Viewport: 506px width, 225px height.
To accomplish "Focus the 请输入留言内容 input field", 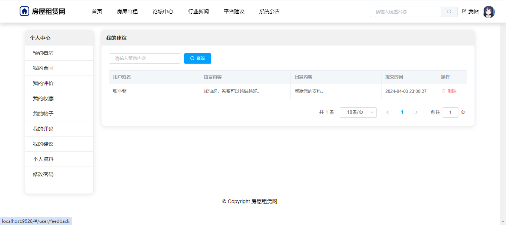I will click(144, 58).
